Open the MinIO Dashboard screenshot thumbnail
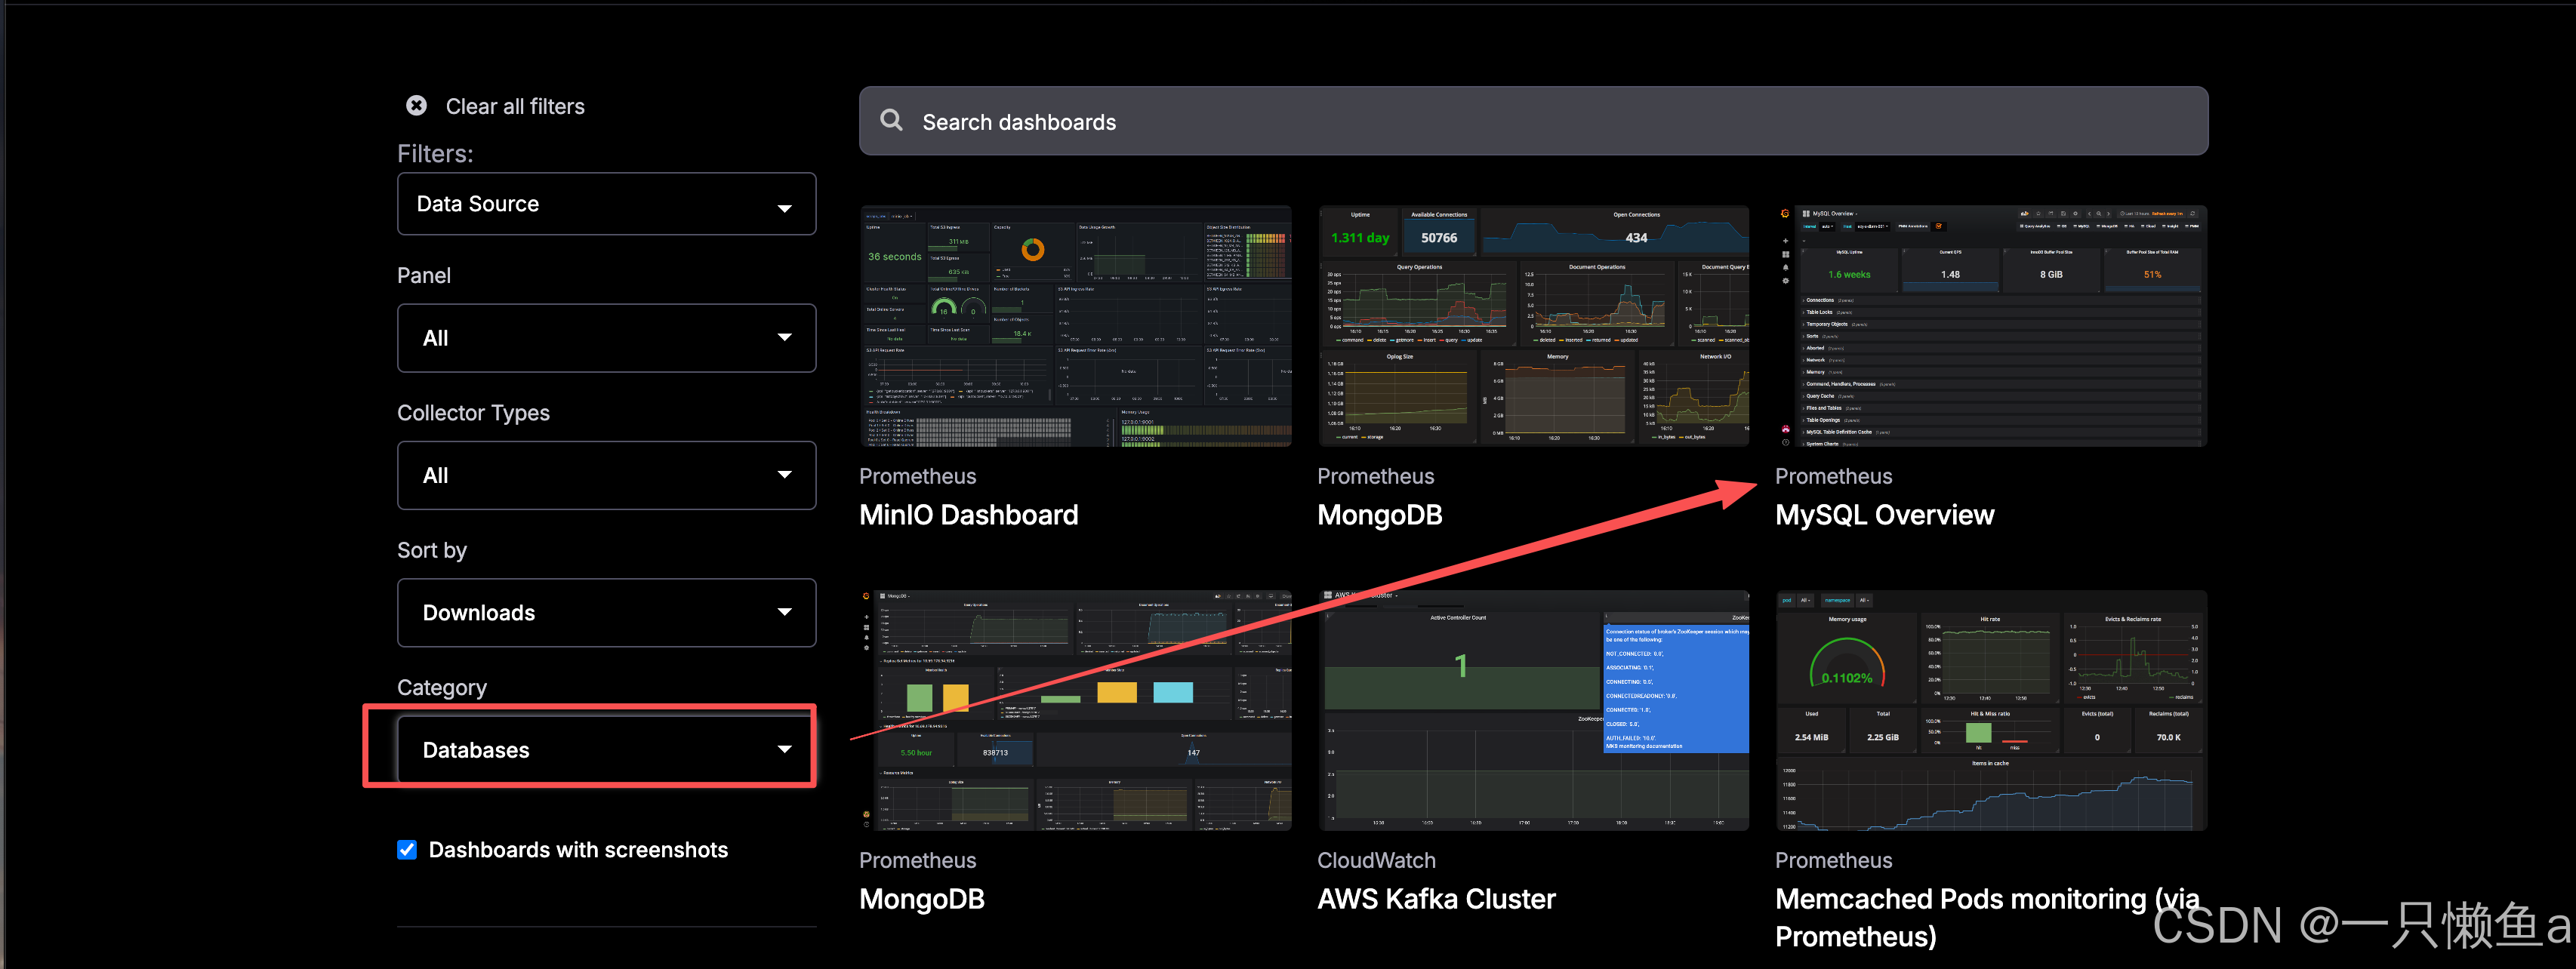Viewport: 2576px width, 969px height. point(1075,326)
